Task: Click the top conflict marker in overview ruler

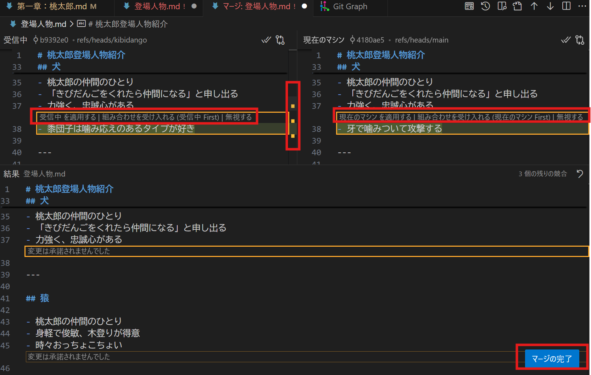Action: [293, 106]
